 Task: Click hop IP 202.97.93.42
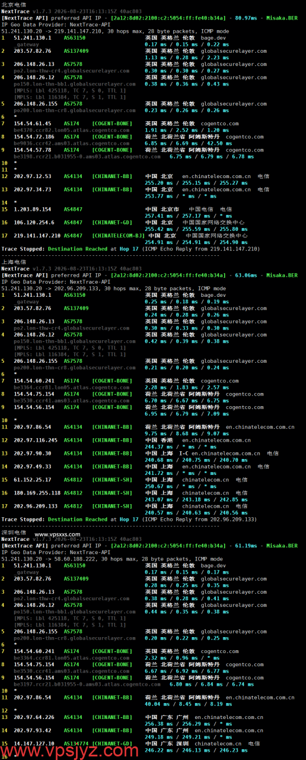(x=33, y=730)
